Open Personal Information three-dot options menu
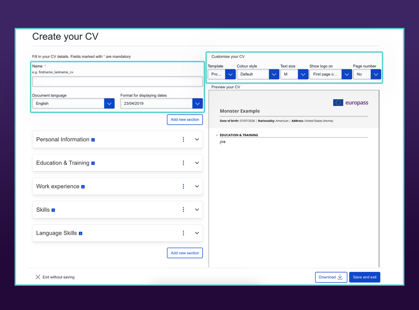This screenshot has width=419, height=310. click(x=183, y=139)
